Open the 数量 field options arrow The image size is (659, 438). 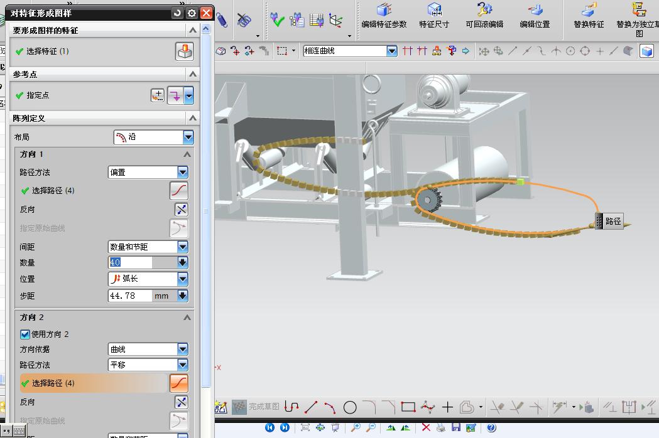coord(182,262)
